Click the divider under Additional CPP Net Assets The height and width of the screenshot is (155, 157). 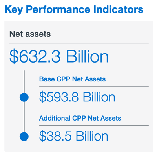click(x=94, y=125)
